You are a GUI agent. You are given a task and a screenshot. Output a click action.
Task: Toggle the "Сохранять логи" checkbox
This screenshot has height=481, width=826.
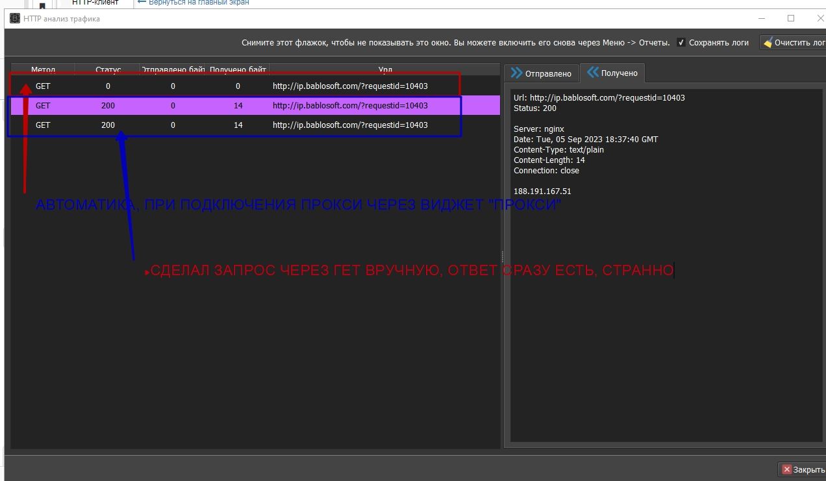coord(681,43)
